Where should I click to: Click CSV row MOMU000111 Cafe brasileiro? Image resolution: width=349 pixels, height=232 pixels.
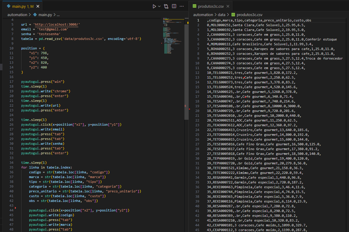(x=260, y=44)
